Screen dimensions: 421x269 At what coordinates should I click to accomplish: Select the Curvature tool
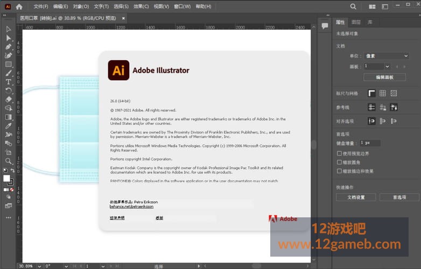click(8, 55)
